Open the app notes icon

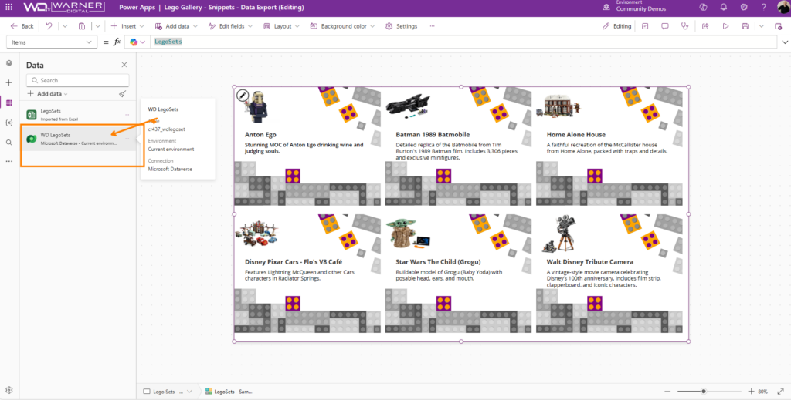click(645, 26)
